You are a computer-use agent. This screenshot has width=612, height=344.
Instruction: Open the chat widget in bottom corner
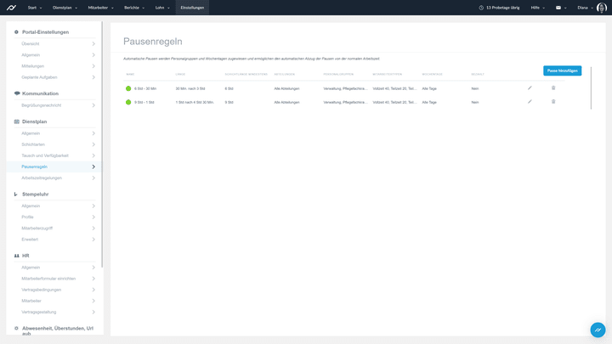pyautogui.click(x=598, y=330)
